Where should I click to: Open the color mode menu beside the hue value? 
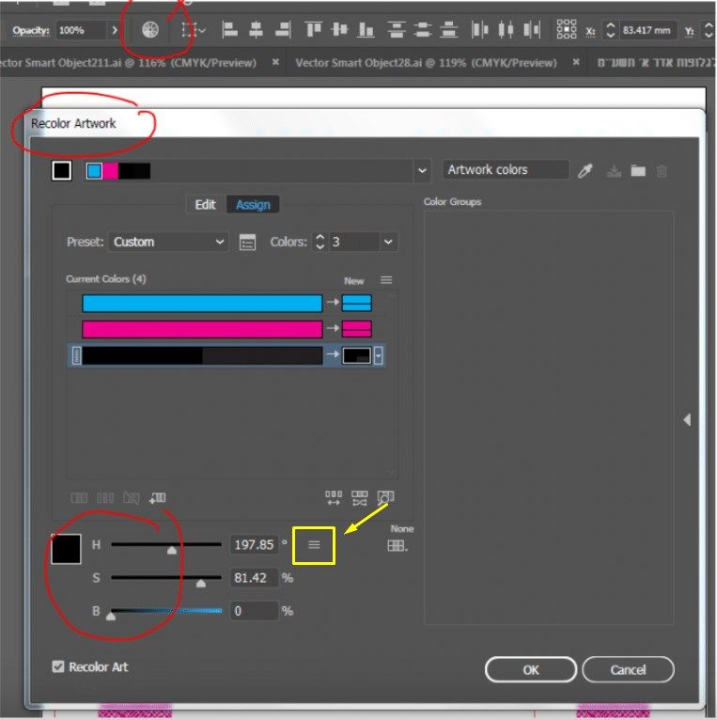coord(314,545)
